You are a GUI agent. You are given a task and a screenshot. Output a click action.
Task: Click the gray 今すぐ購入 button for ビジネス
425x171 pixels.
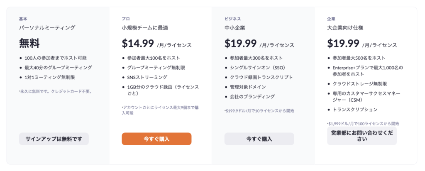(x=259, y=139)
